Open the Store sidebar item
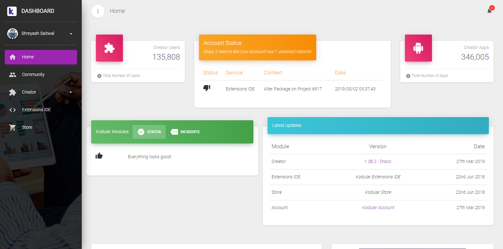This screenshot has height=249, width=503. (x=27, y=127)
